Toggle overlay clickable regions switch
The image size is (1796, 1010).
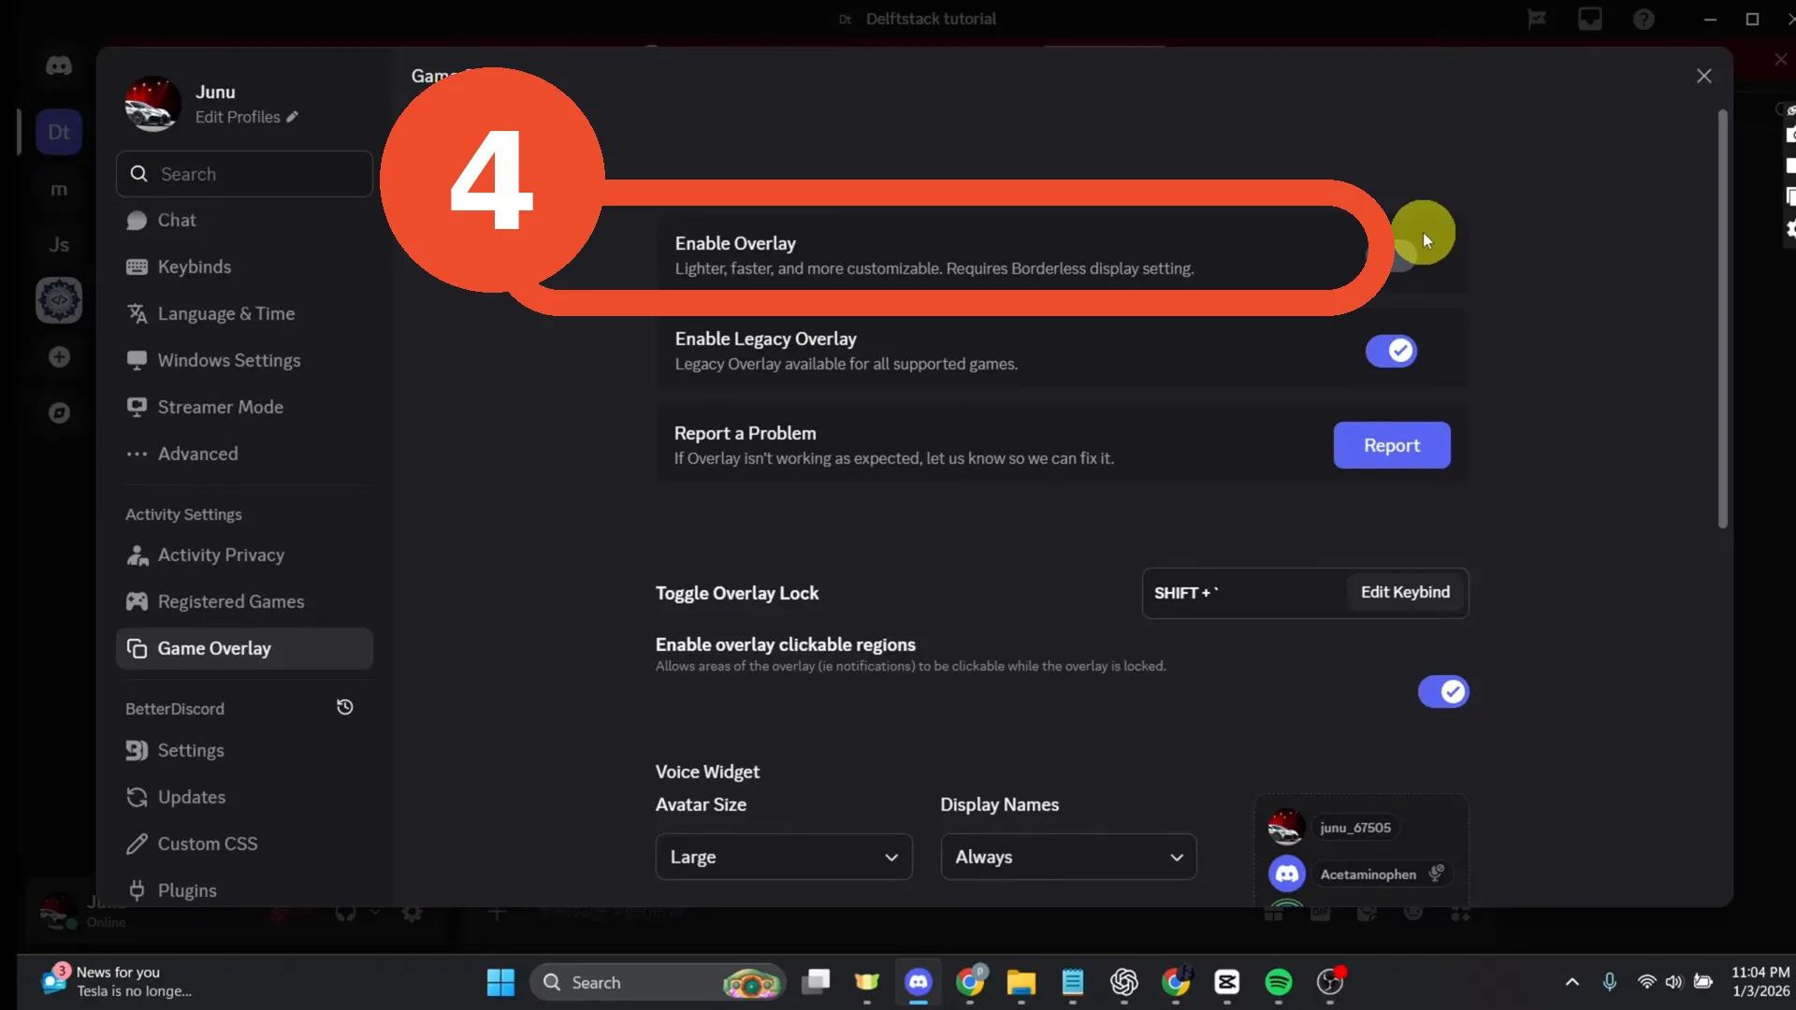1443,692
